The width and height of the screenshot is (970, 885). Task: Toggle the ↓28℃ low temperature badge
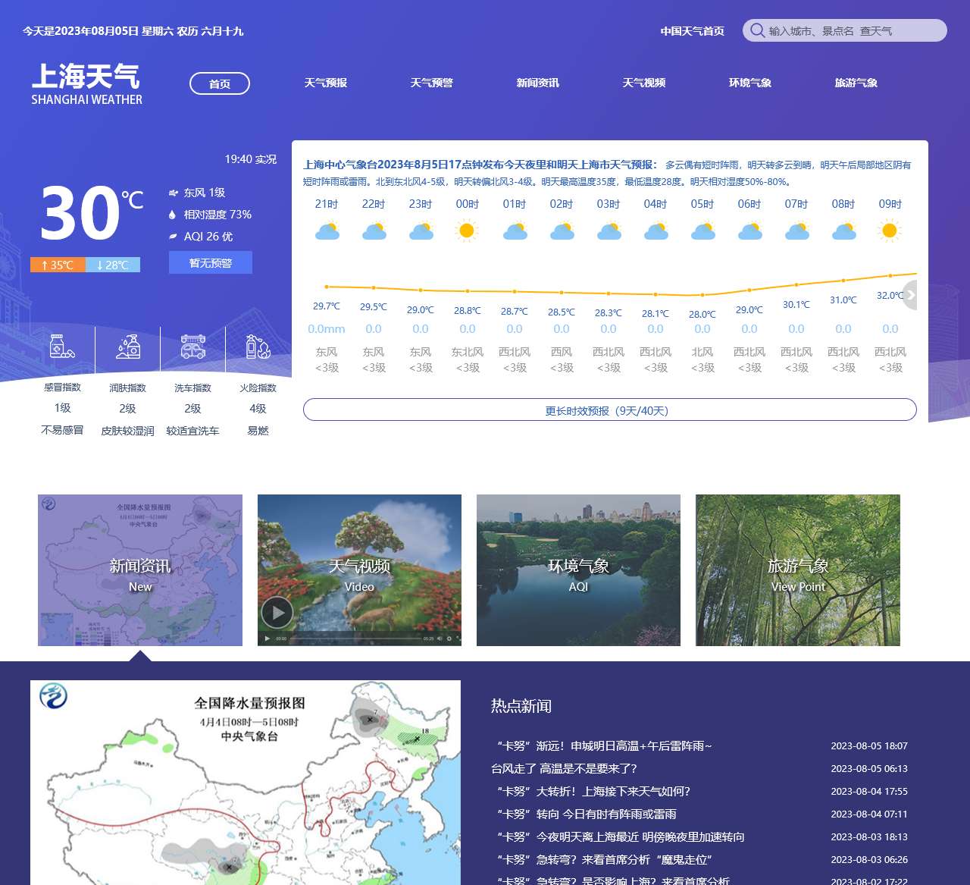[x=113, y=265]
